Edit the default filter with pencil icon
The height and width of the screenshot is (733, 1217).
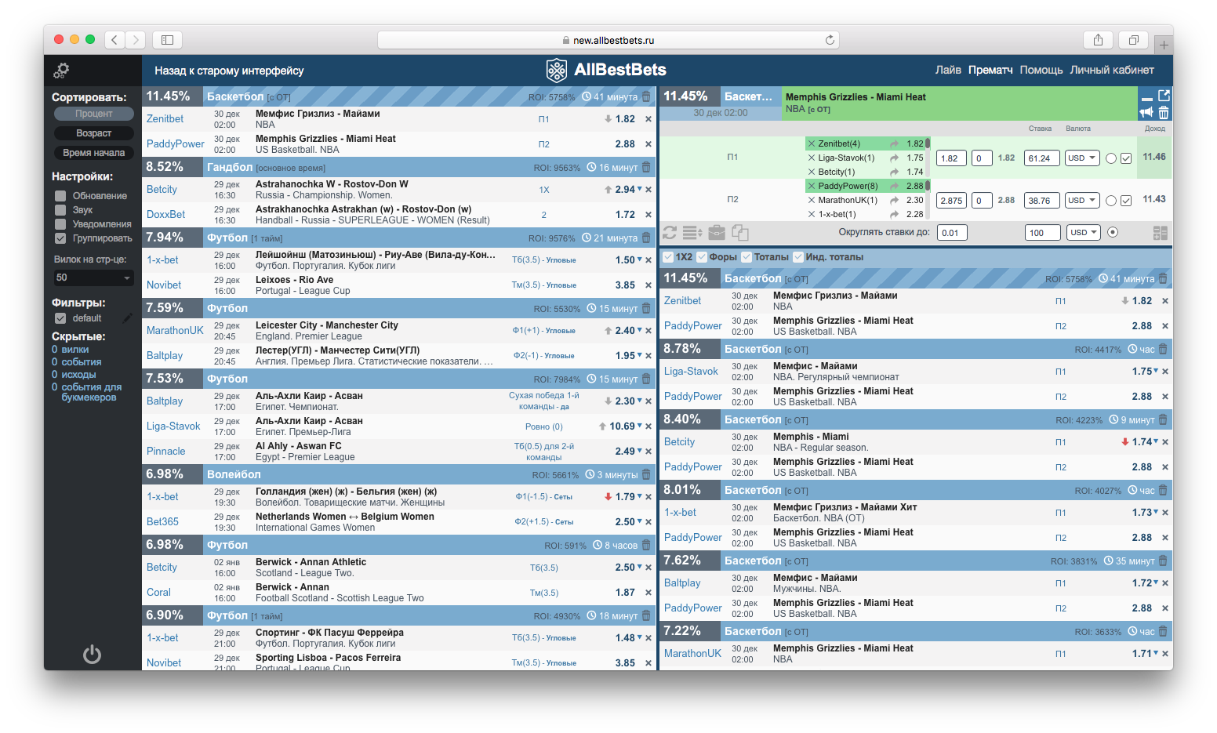coord(127,318)
